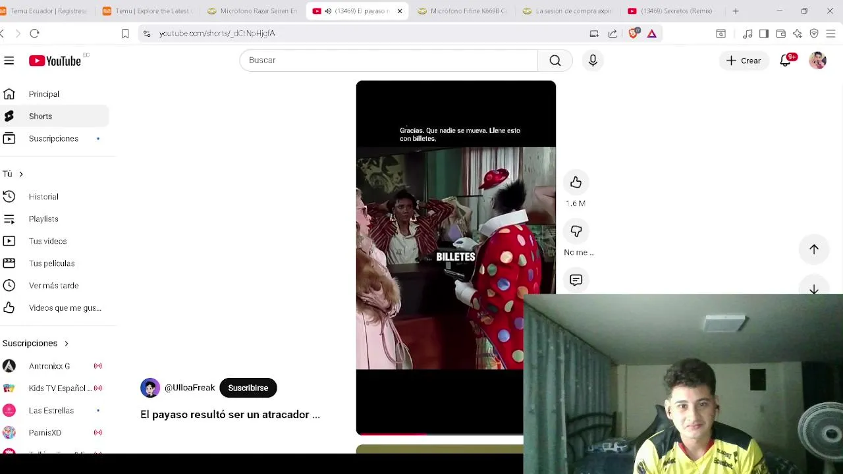Open the Antrenixx G subscription channel
This screenshot has height=474, width=843.
(x=55, y=366)
